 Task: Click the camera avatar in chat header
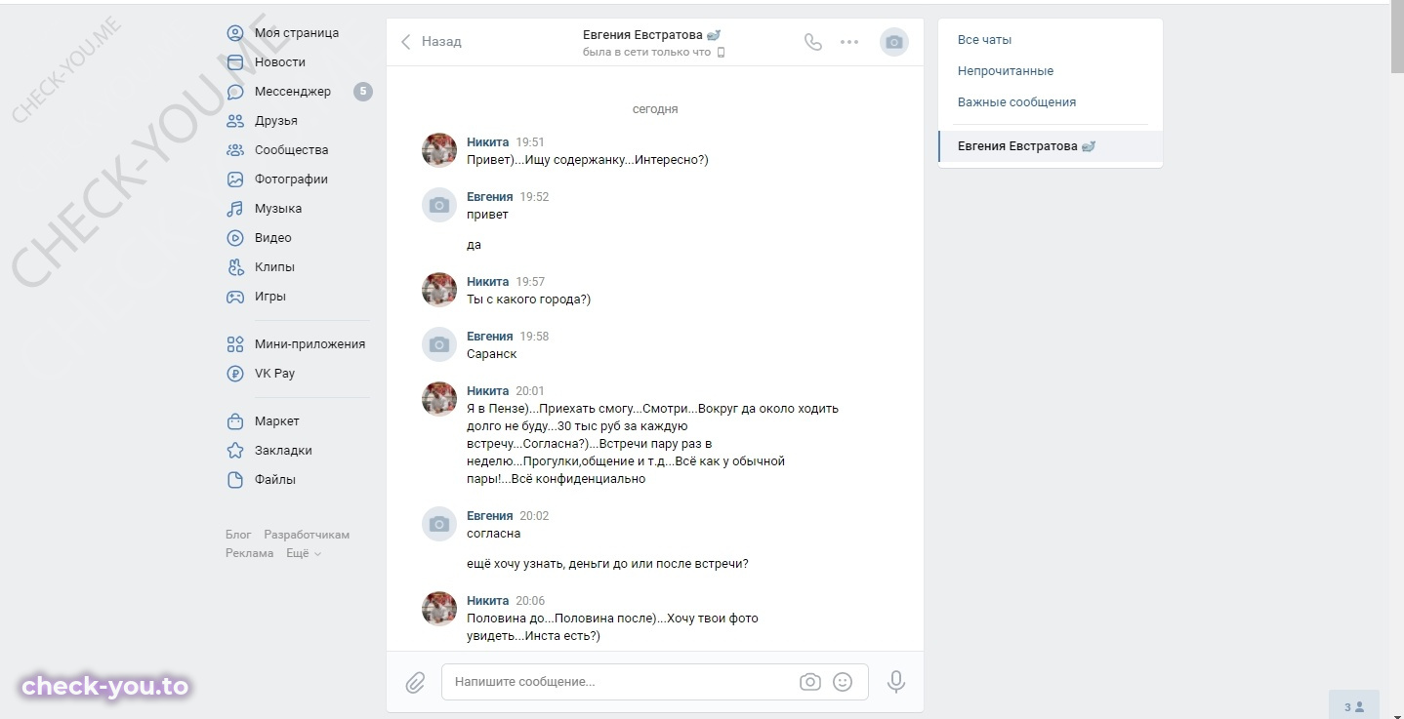point(894,42)
